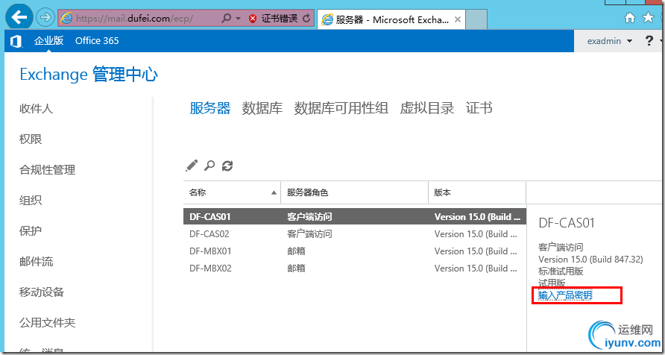665x355 pixels.
Task: Open 权限 in left navigation
Action: (x=31, y=139)
